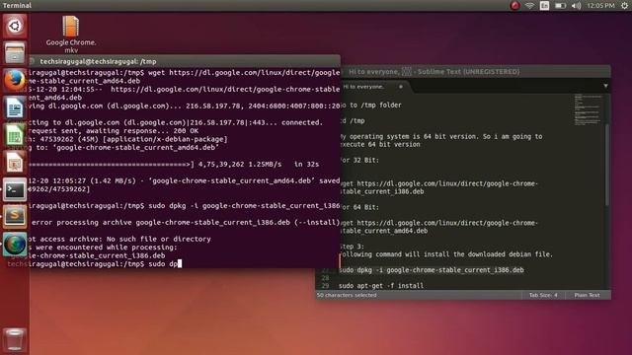This screenshot has height=355, width=632.
Task: Click the globe browser icon in launcher
Action: 15,244
